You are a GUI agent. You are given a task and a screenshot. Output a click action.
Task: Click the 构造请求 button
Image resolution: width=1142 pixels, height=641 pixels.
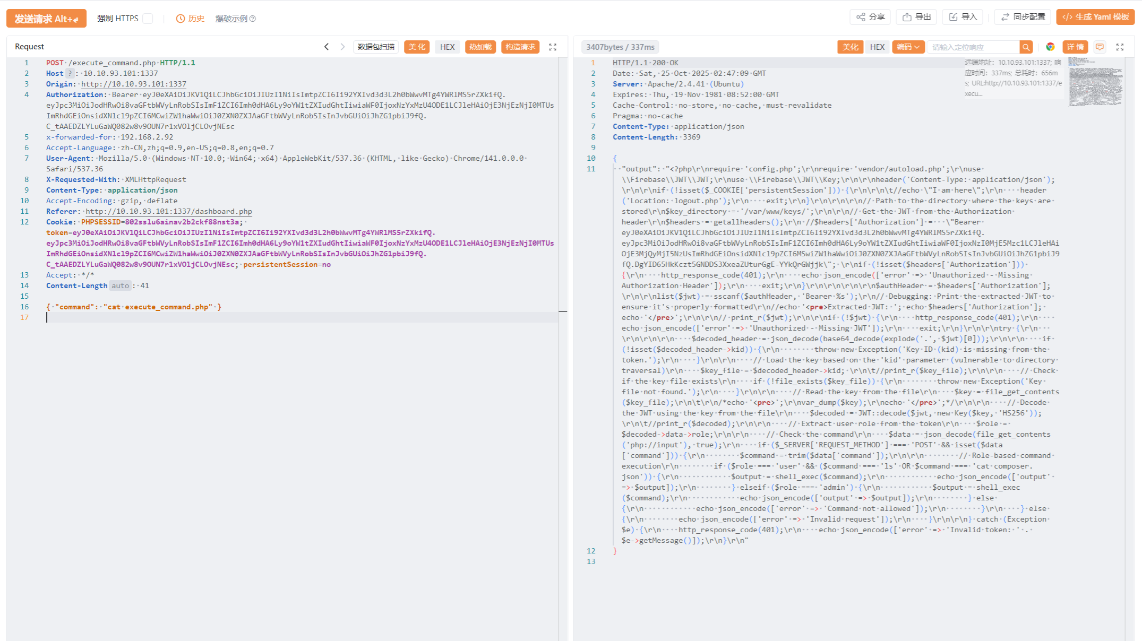[520, 47]
